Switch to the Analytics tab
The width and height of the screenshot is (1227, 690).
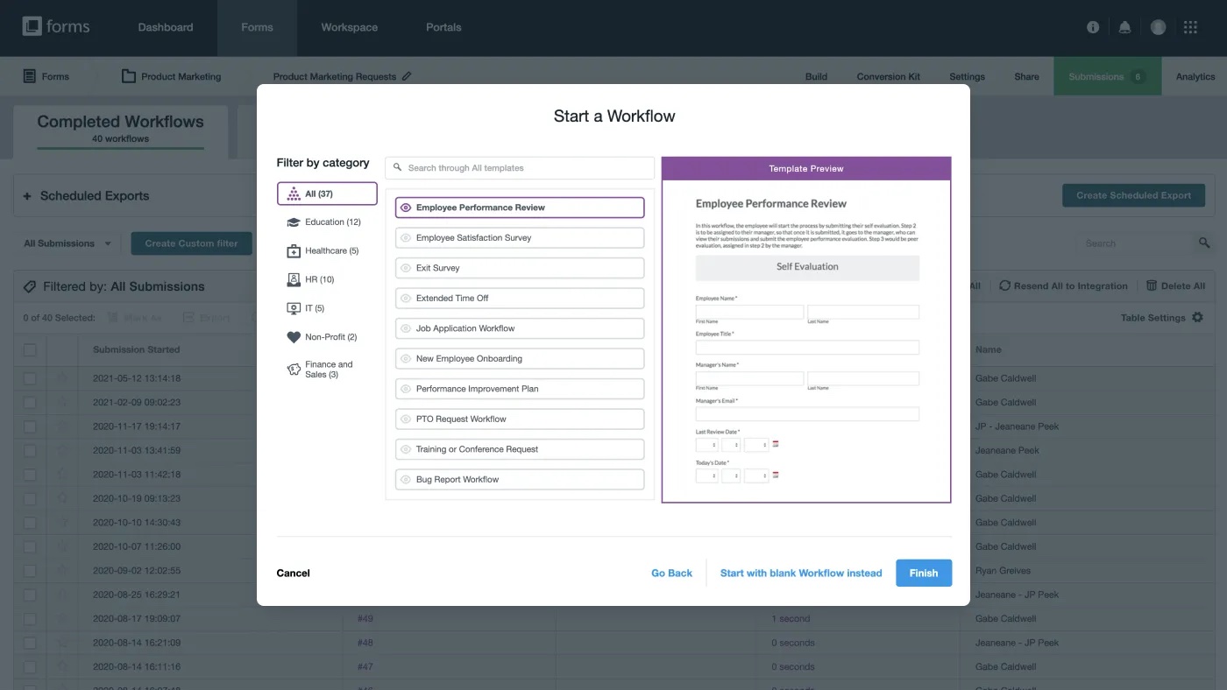1195,76
